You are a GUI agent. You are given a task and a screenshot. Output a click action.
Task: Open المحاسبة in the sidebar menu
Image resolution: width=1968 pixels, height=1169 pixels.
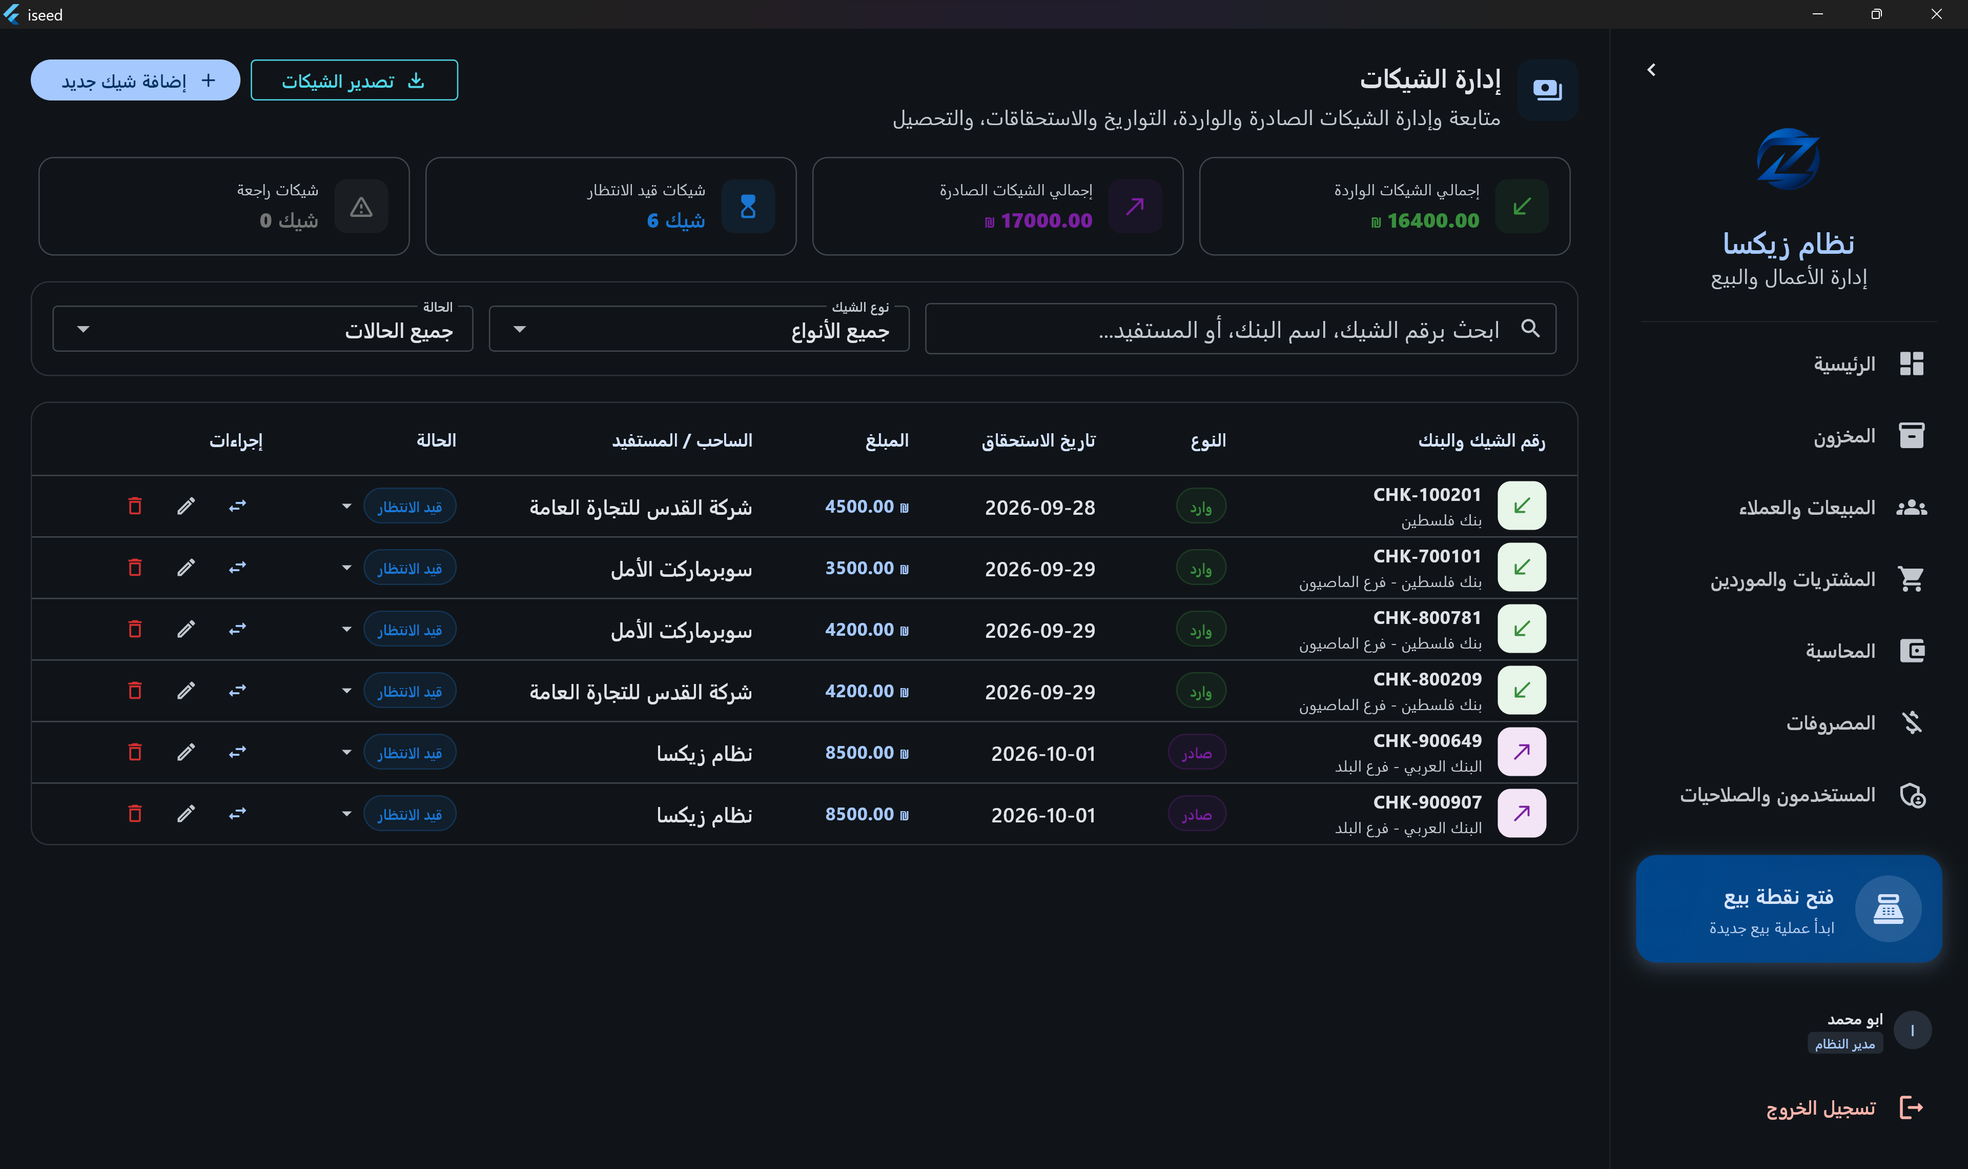click(1789, 651)
